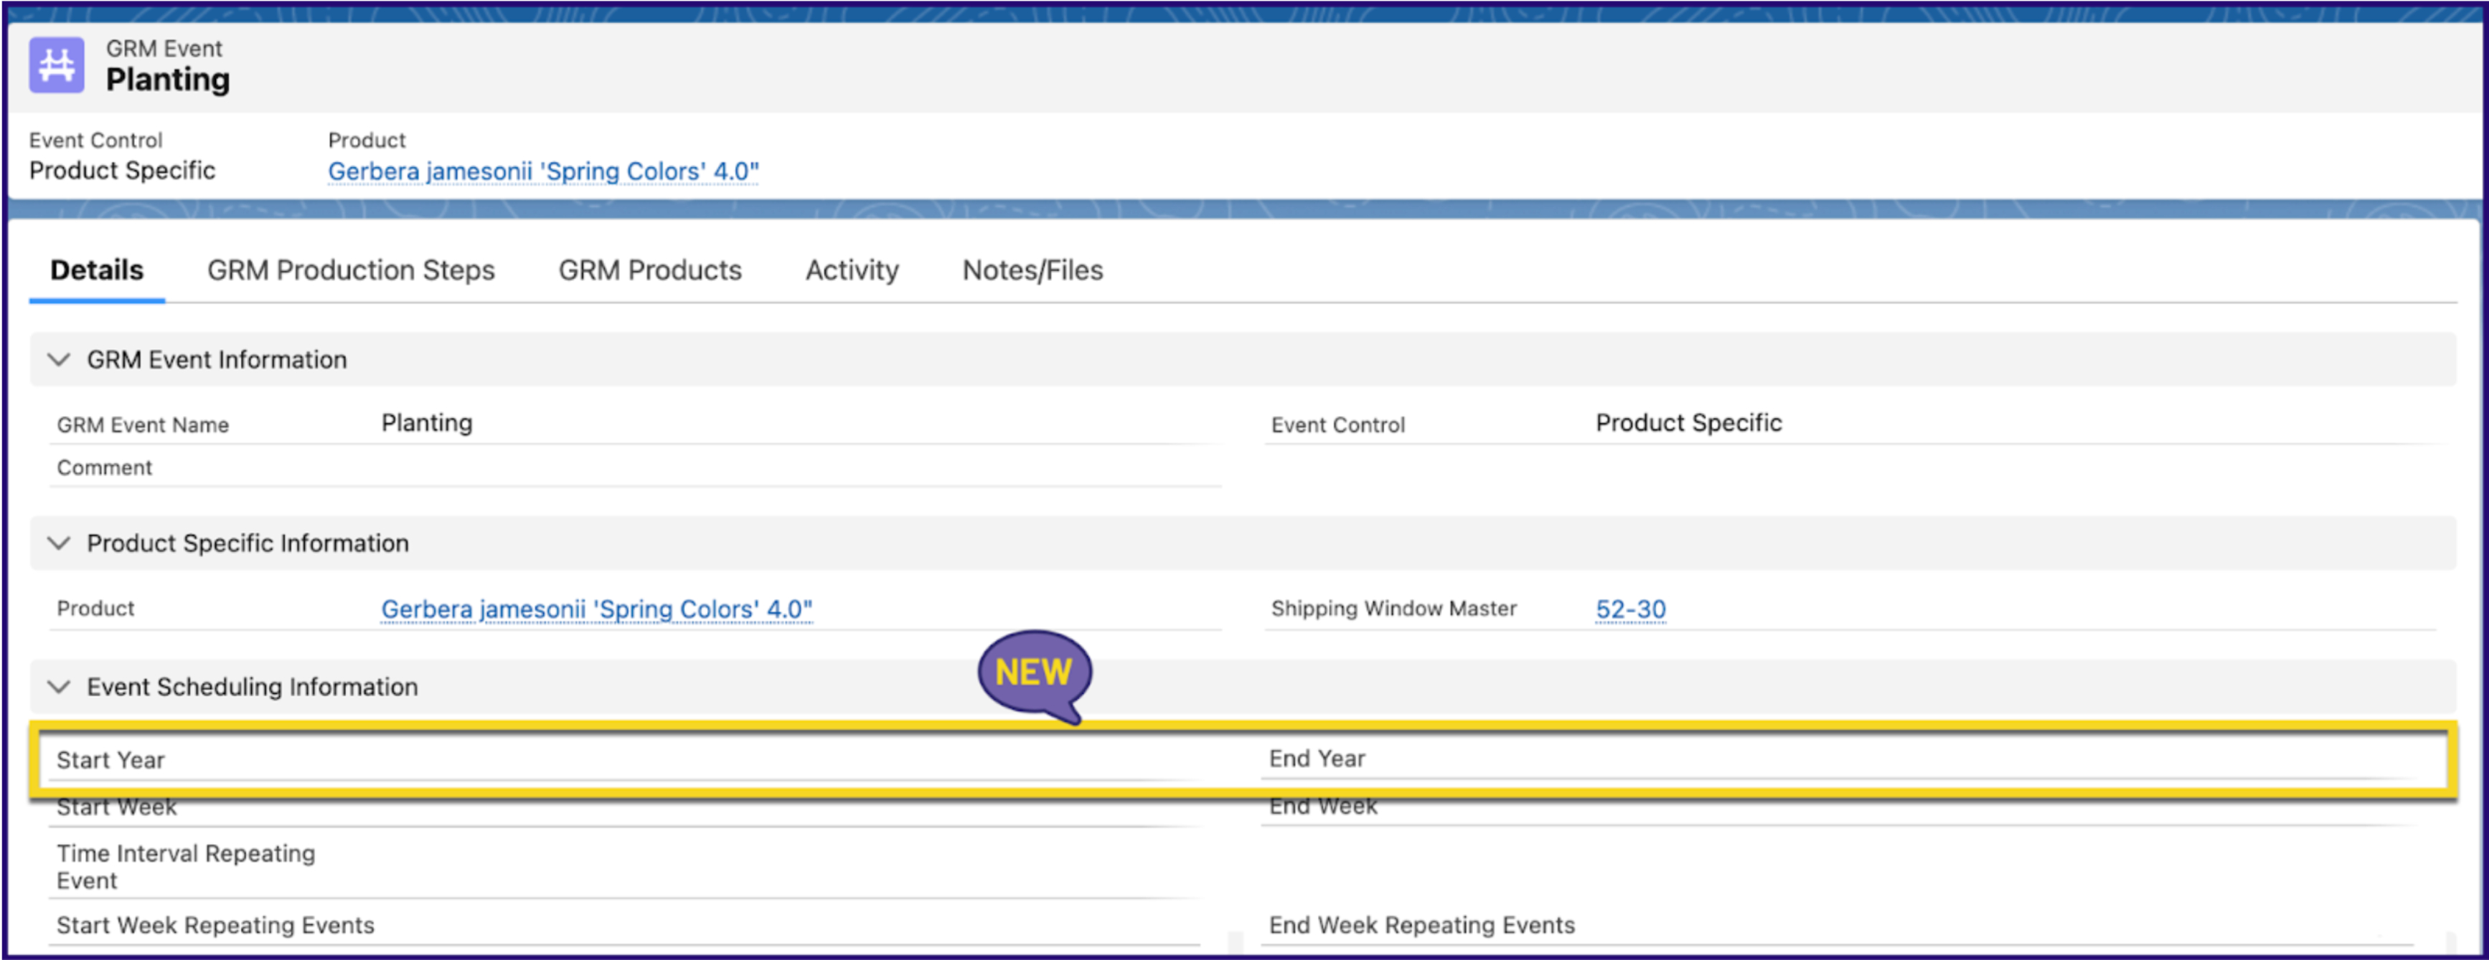Click the Shipping Window Master label
This screenshot has height=960, width=2489.
(1393, 609)
